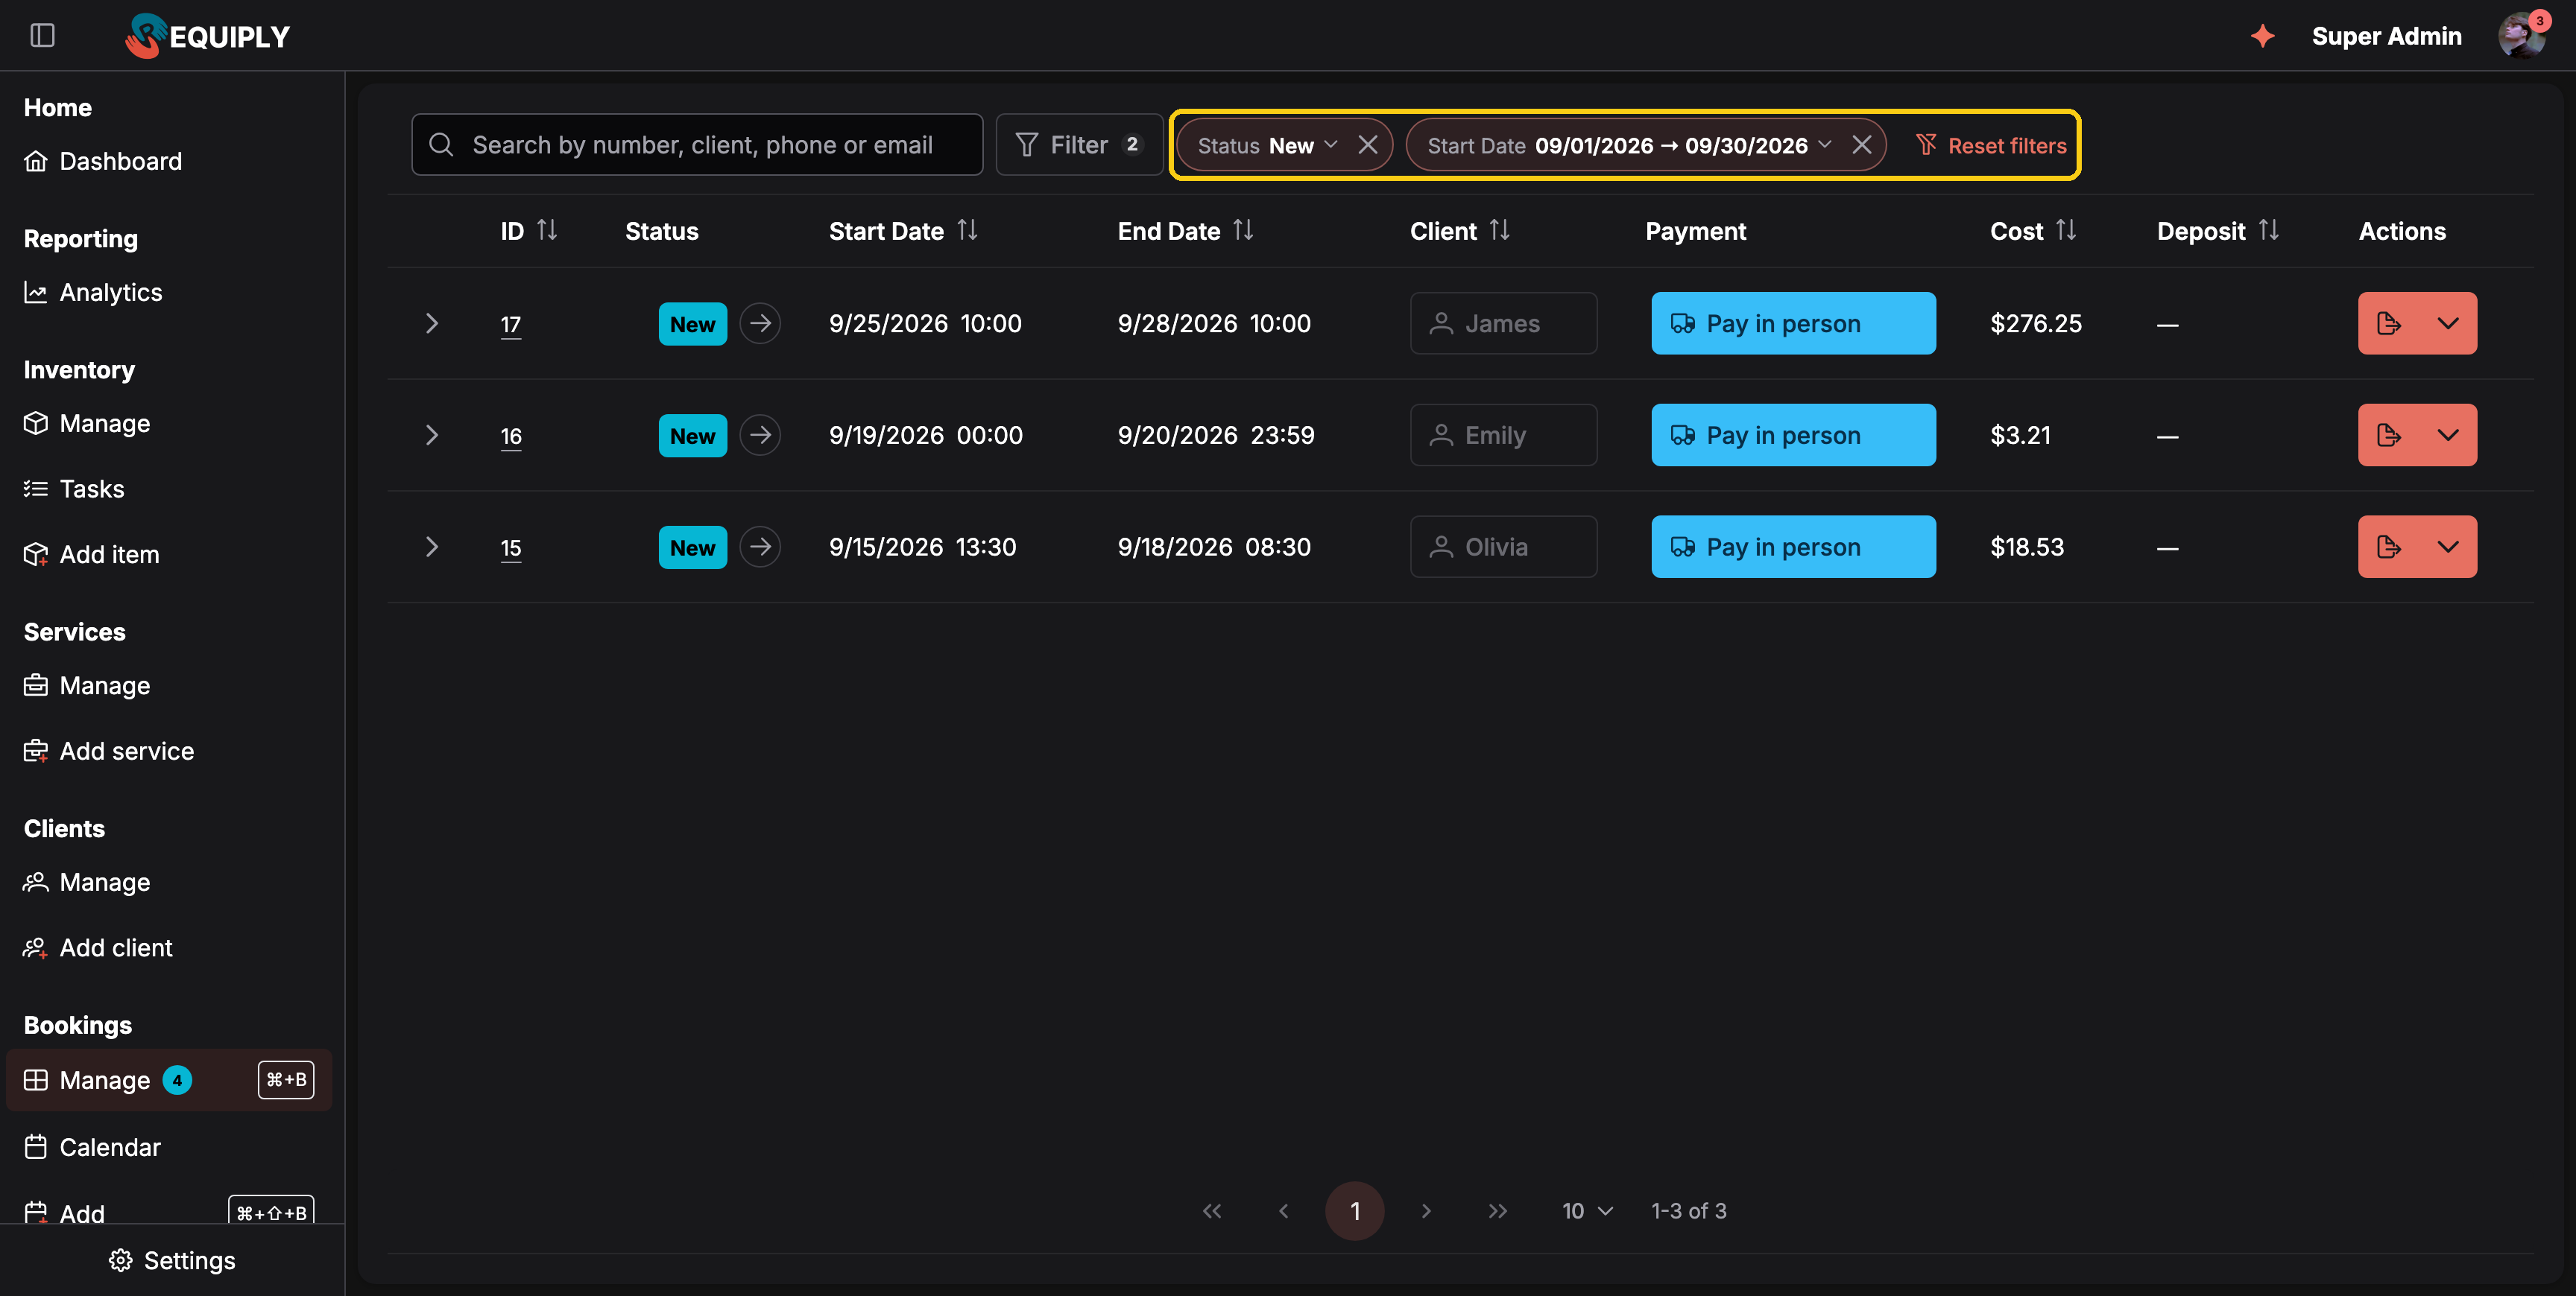Open the AI sparkle icon in header
Viewport: 2576px width, 1296px height.
[x=2262, y=36]
